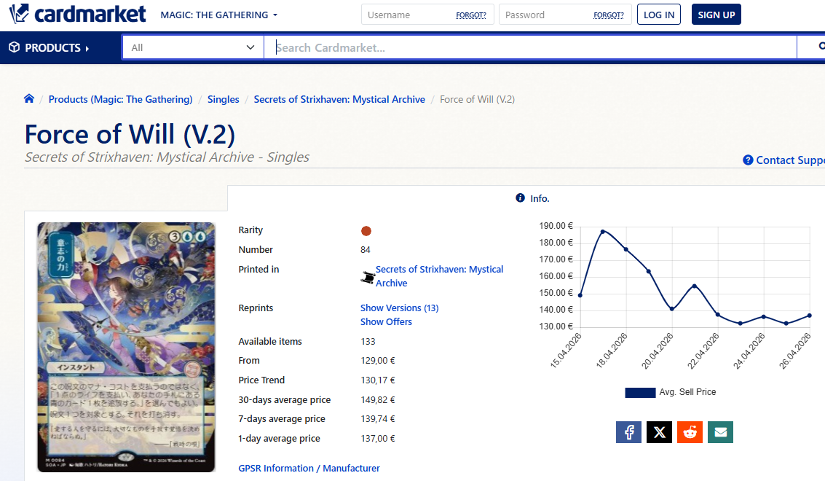Share on X icon
The width and height of the screenshot is (825, 481).
(659, 432)
